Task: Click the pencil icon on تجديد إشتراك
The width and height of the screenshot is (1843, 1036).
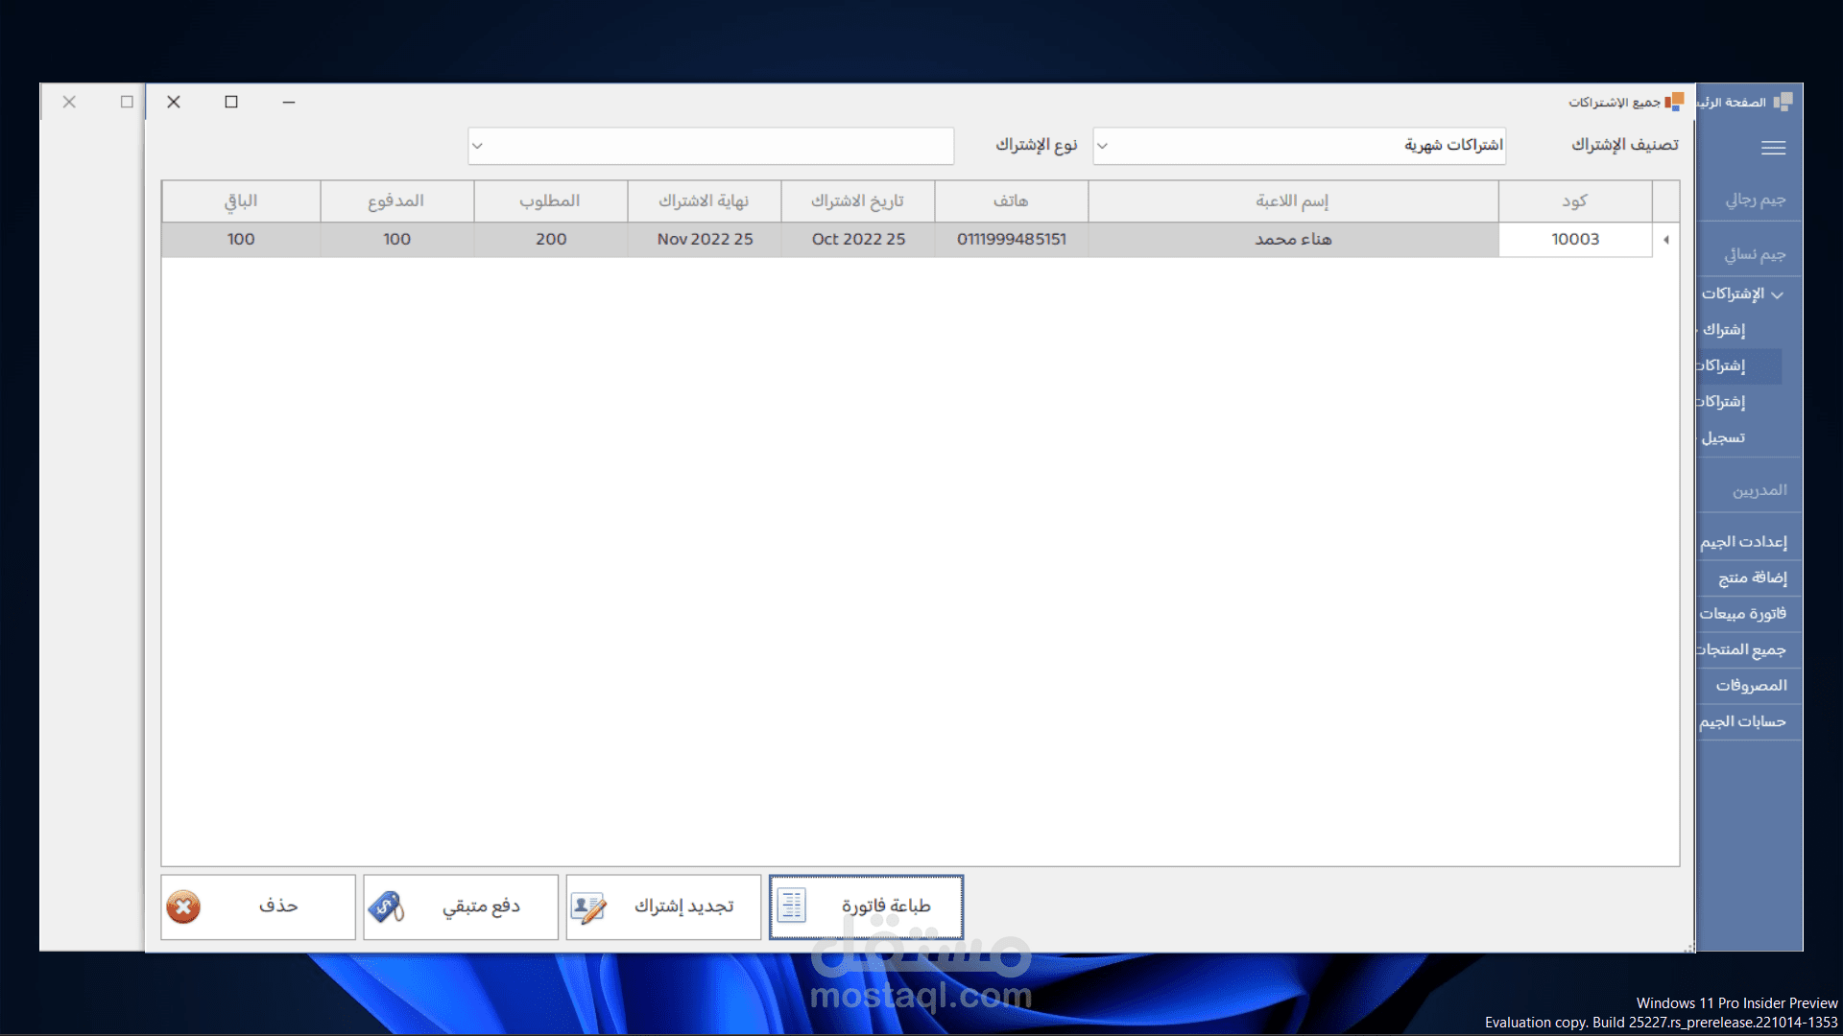Action: [588, 906]
